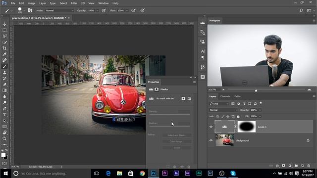Image resolution: width=317 pixels, height=178 pixels.
Task: Select the Rectangle shape tool
Action: click(x=4, y=127)
